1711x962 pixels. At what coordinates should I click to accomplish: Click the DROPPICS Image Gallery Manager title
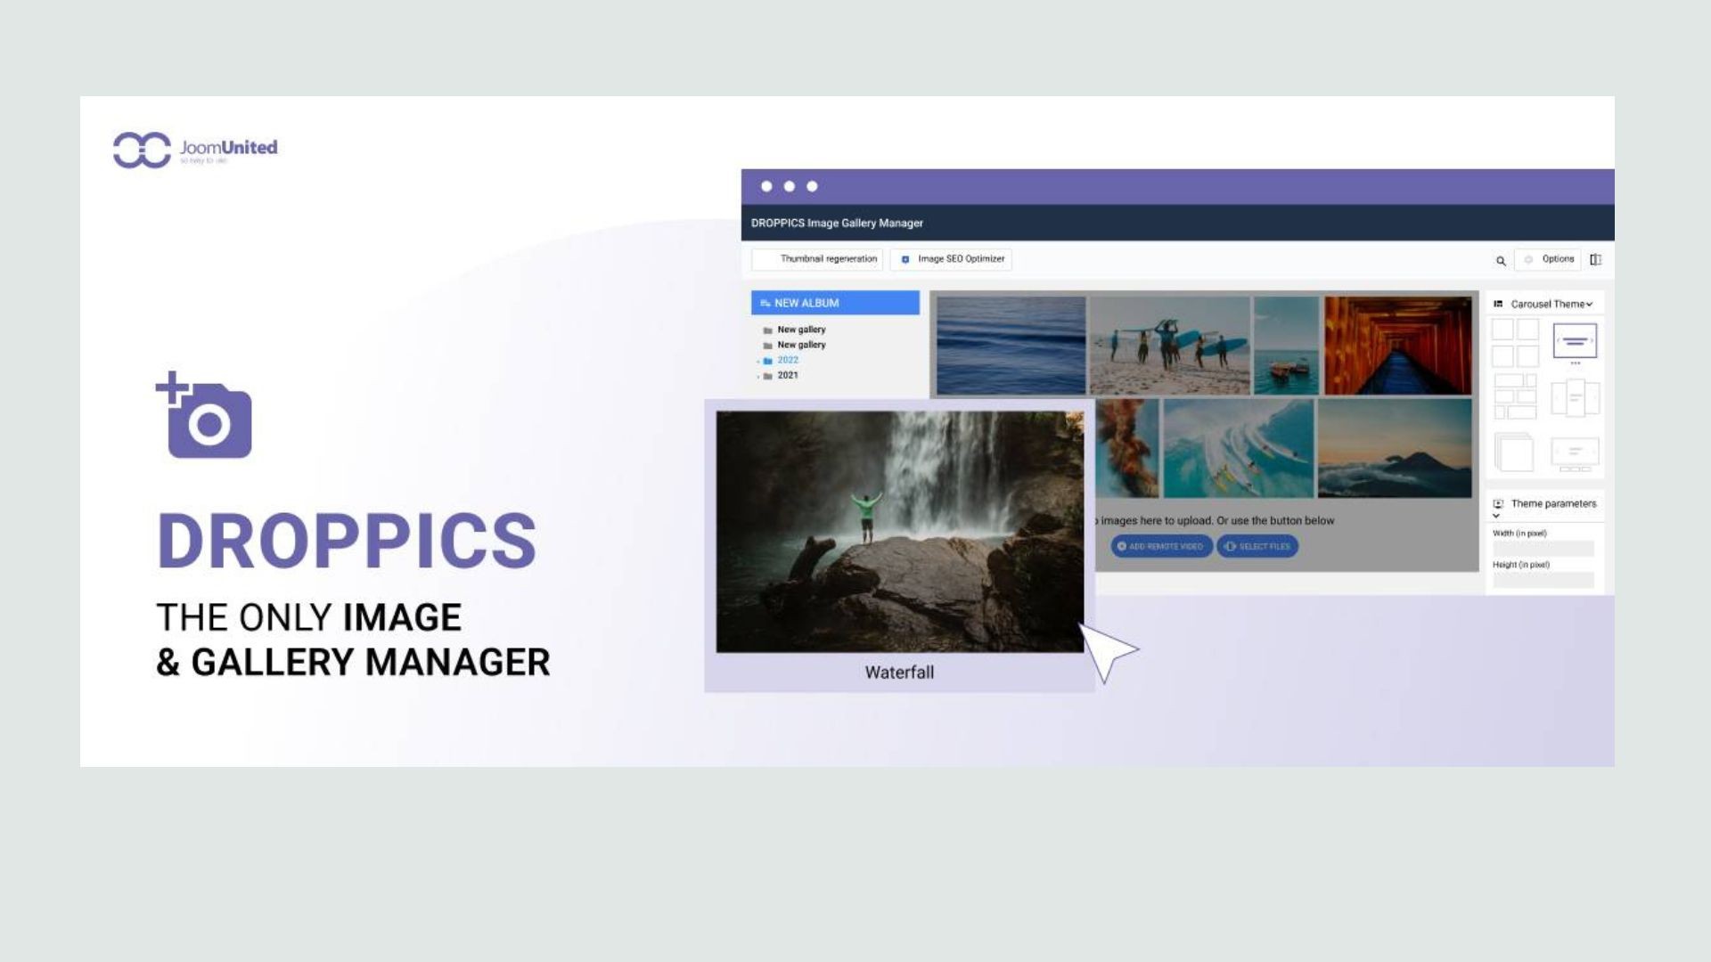[837, 223]
